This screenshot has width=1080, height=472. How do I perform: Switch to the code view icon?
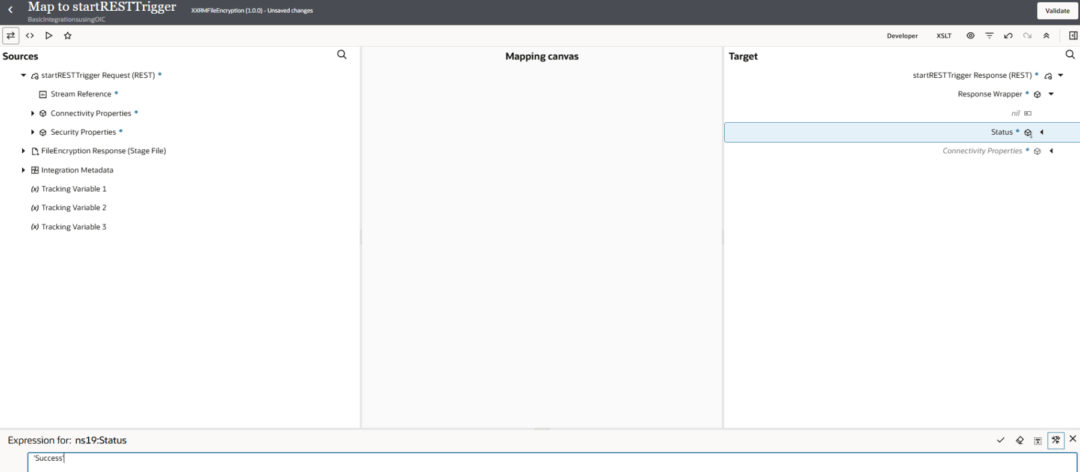(x=29, y=36)
